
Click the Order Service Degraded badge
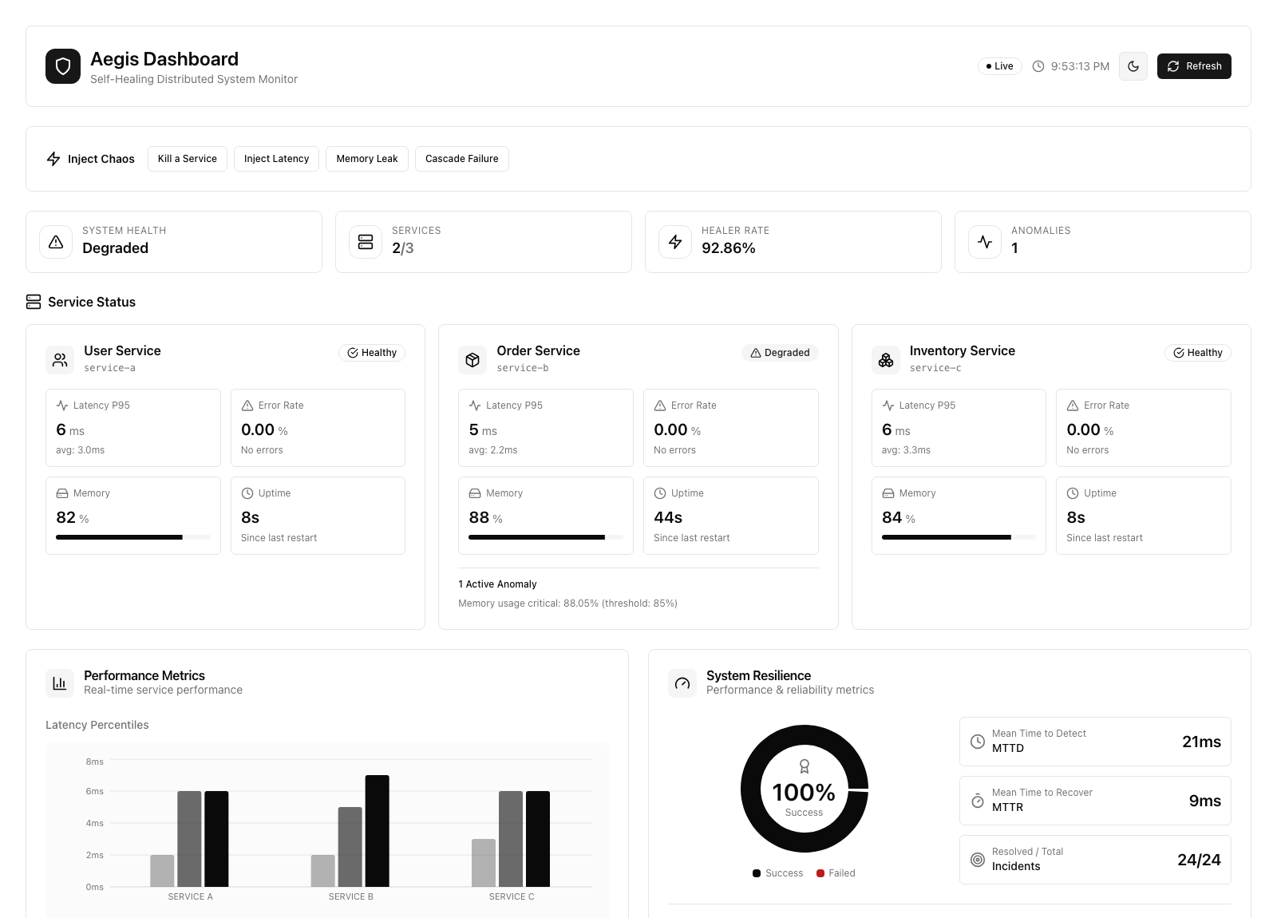(781, 353)
